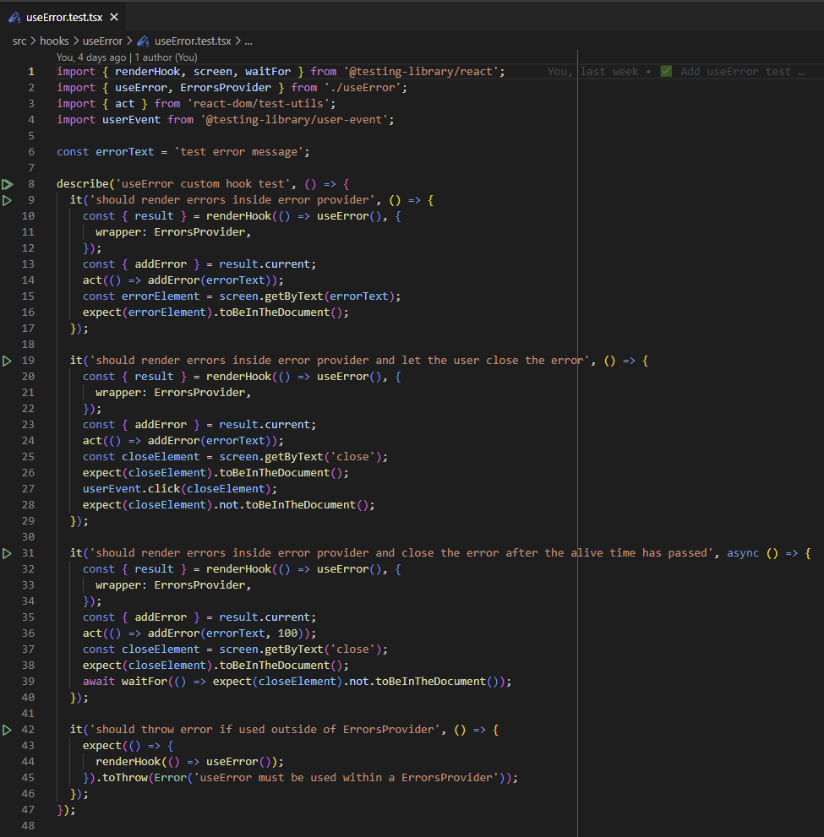Screen dimensions: 824x837
Task: Click 'renderHook' in the line 1 import
Action: pos(147,72)
